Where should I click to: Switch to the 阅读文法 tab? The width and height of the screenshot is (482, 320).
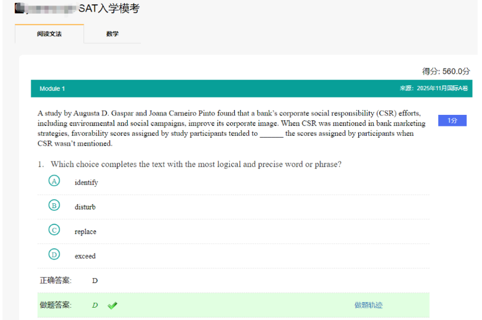pos(49,34)
